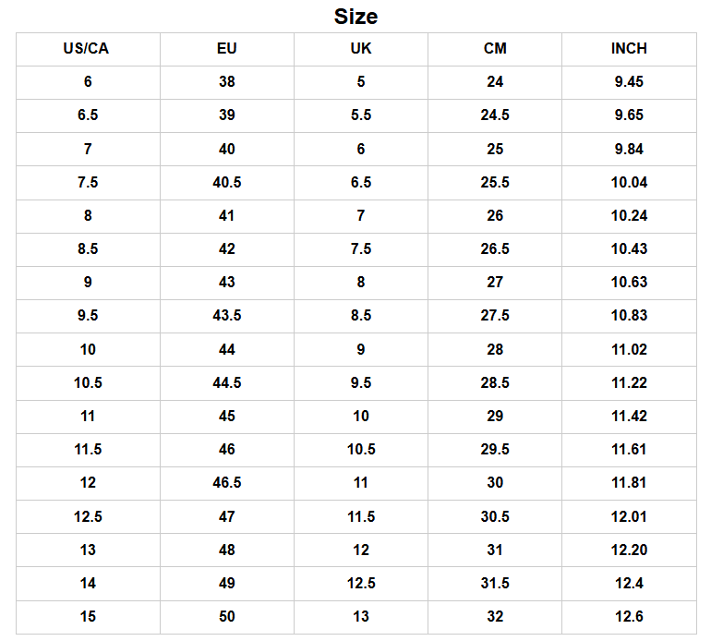The image size is (711, 641).
Task: Click the EU column header
Action: 227,49
